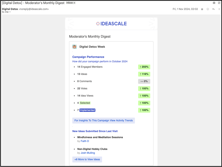This screenshot has height=167, width=222.
Task: Open the more options three-dot menu
Action: [x=219, y=9]
